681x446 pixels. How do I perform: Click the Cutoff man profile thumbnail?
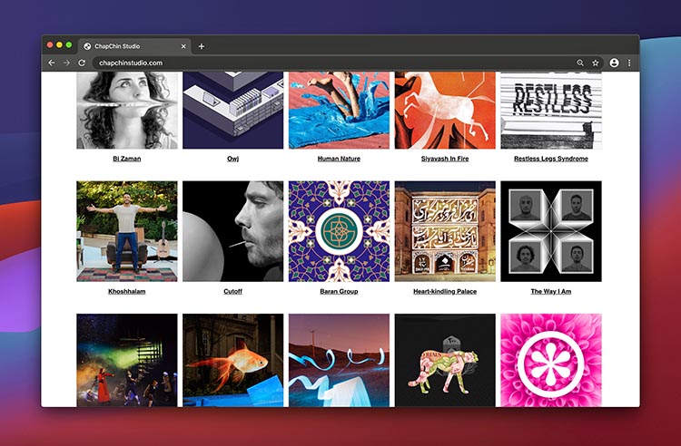pos(232,231)
